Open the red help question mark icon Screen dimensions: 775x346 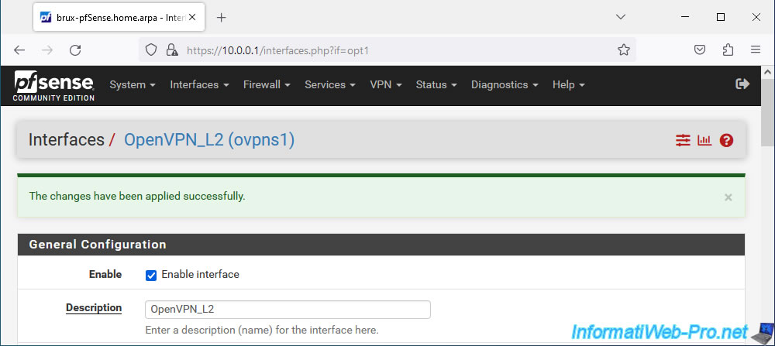pos(726,141)
